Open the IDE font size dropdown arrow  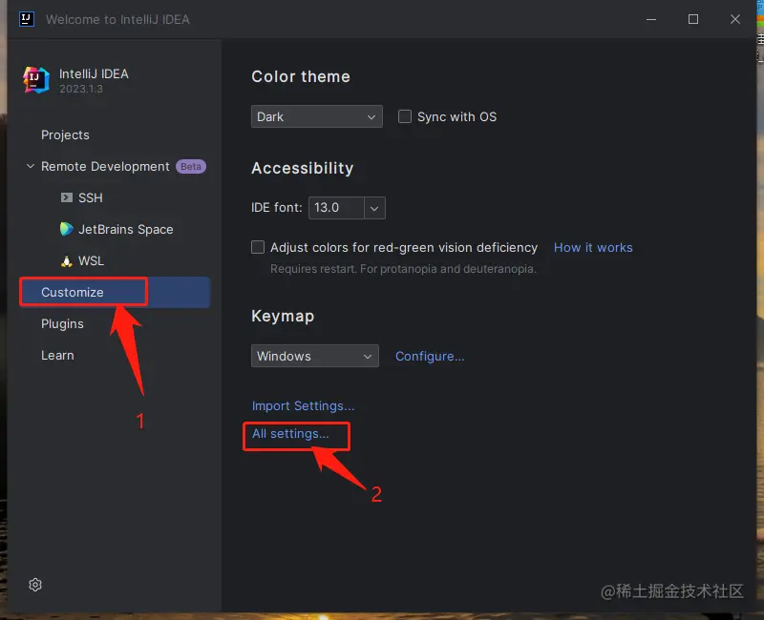(x=374, y=208)
